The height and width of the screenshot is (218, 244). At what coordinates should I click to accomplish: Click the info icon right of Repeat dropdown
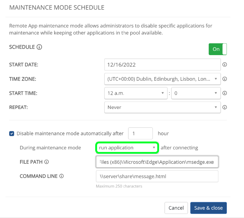(x=225, y=108)
